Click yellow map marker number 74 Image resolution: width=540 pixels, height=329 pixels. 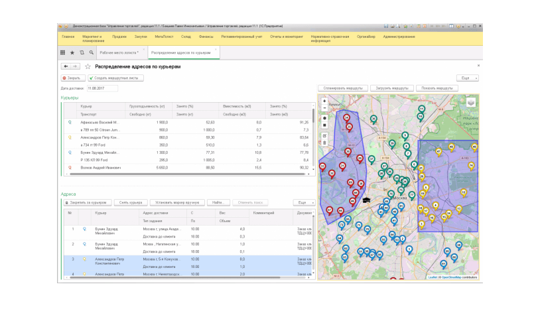pyautogui.click(x=471, y=166)
